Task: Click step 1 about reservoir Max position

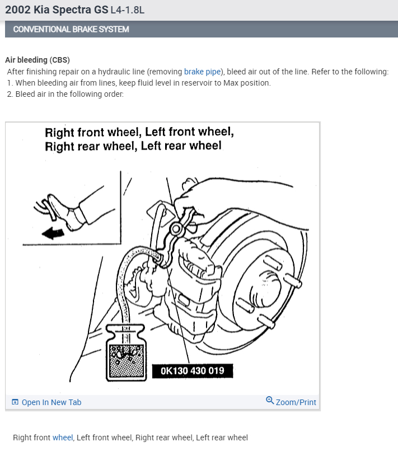Action: 139,83
